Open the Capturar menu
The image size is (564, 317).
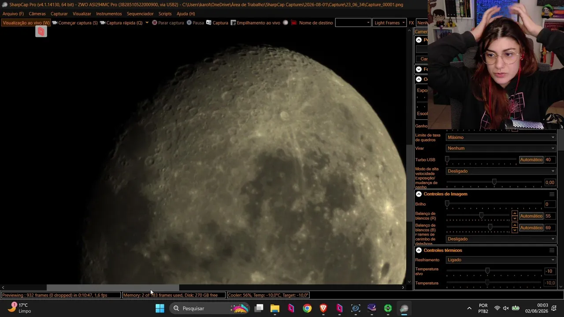coord(59,14)
